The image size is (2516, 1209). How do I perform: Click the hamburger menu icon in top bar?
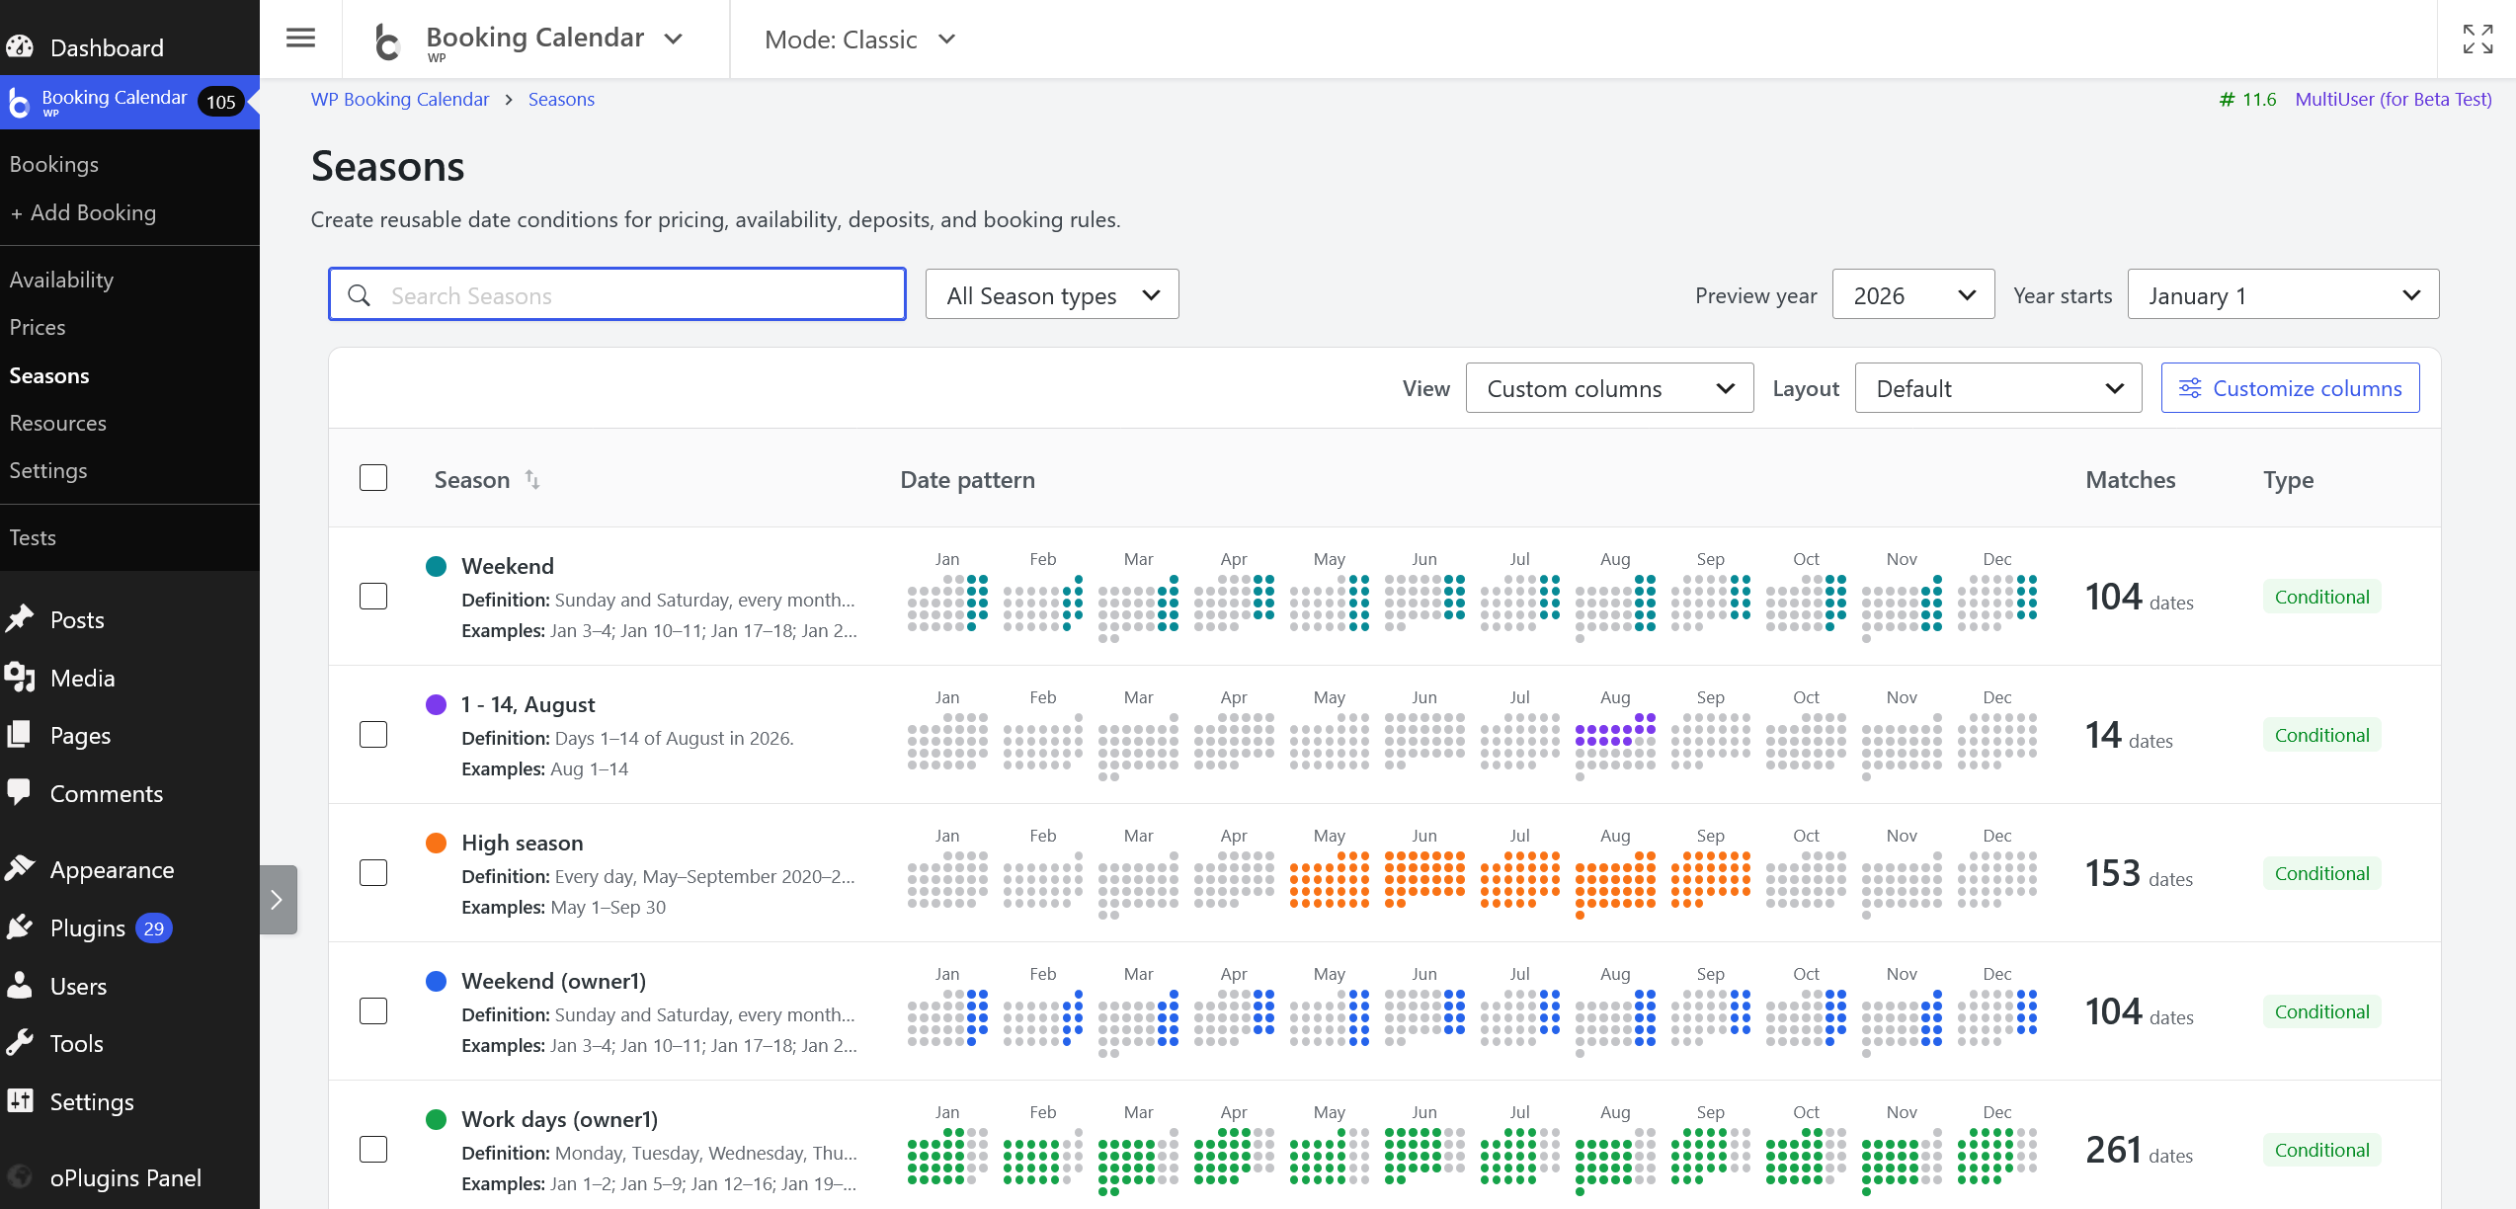tap(300, 39)
